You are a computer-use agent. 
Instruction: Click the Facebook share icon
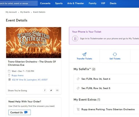pyautogui.click(x=45, y=90)
